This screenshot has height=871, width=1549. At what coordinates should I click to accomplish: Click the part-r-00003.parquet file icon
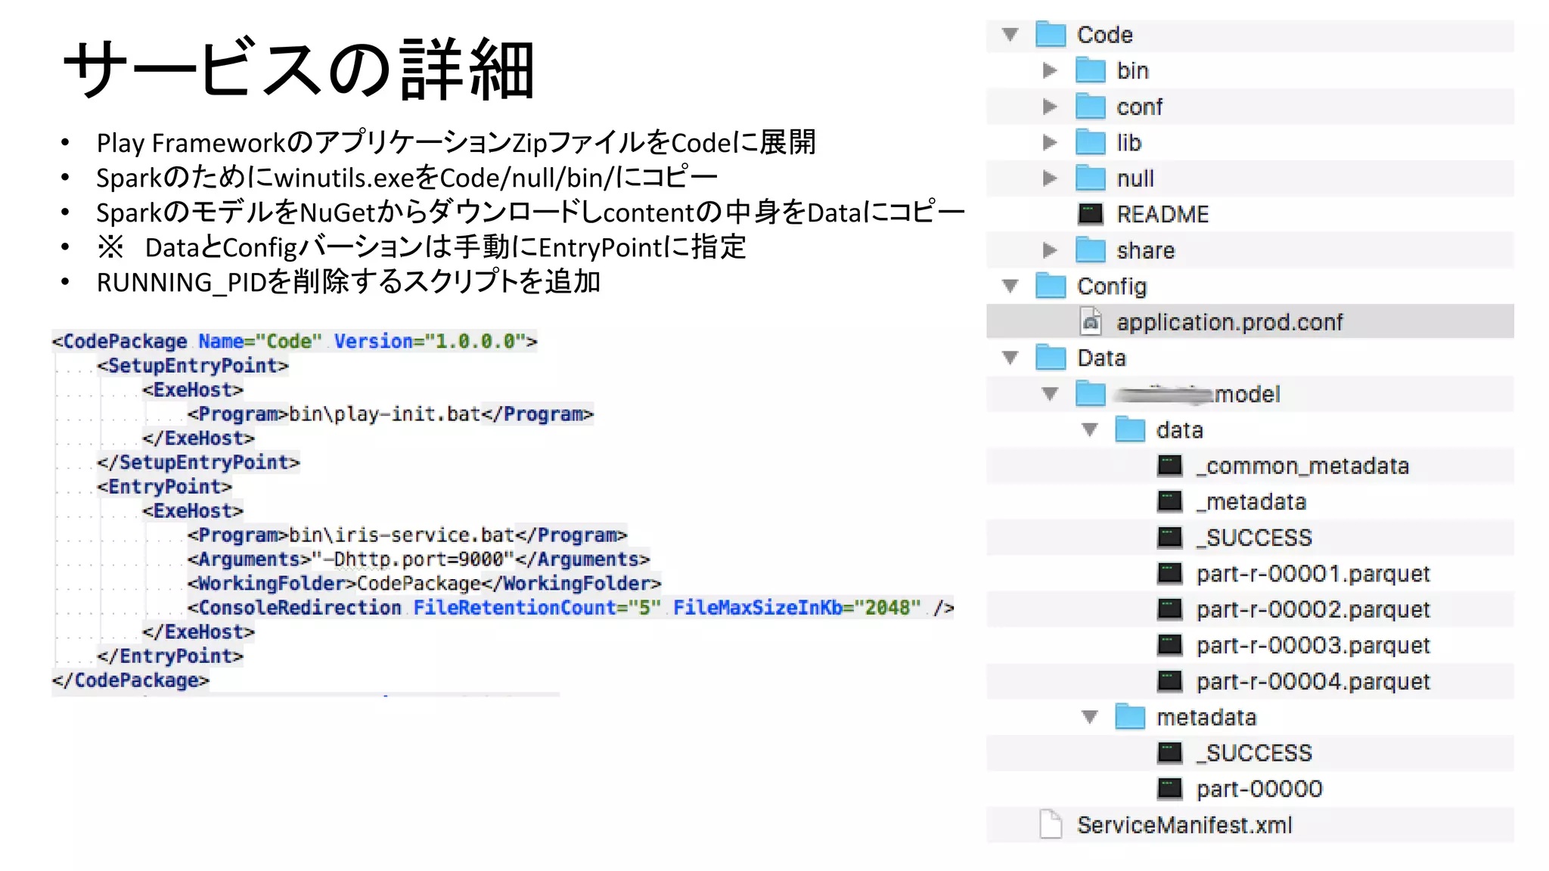pos(1170,645)
